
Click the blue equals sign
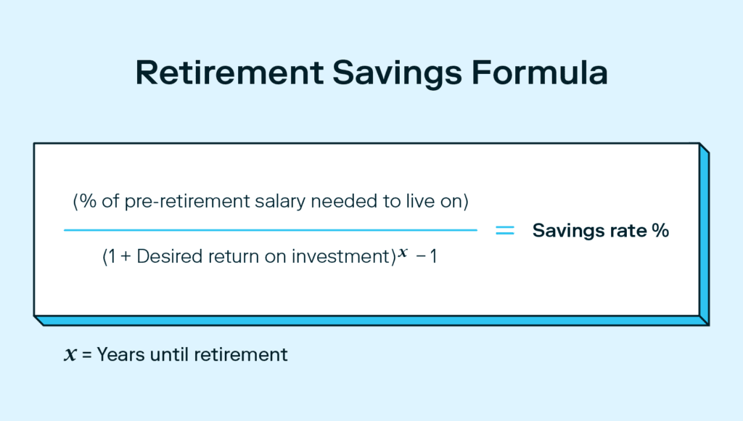pyautogui.click(x=504, y=230)
